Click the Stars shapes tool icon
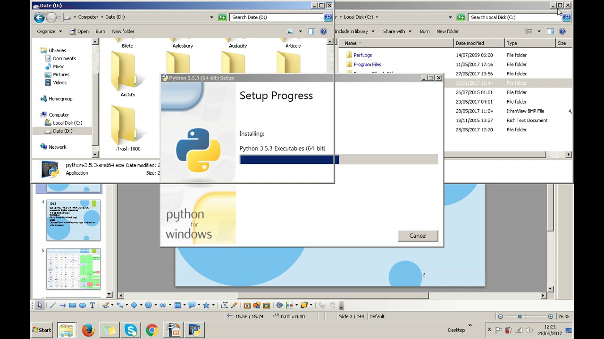The width and height of the screenshot is (604, 339). 206,305
